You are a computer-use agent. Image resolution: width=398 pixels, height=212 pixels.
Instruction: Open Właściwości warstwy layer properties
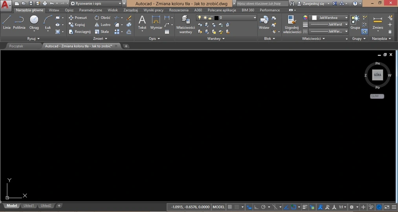(x=185, y=24)
